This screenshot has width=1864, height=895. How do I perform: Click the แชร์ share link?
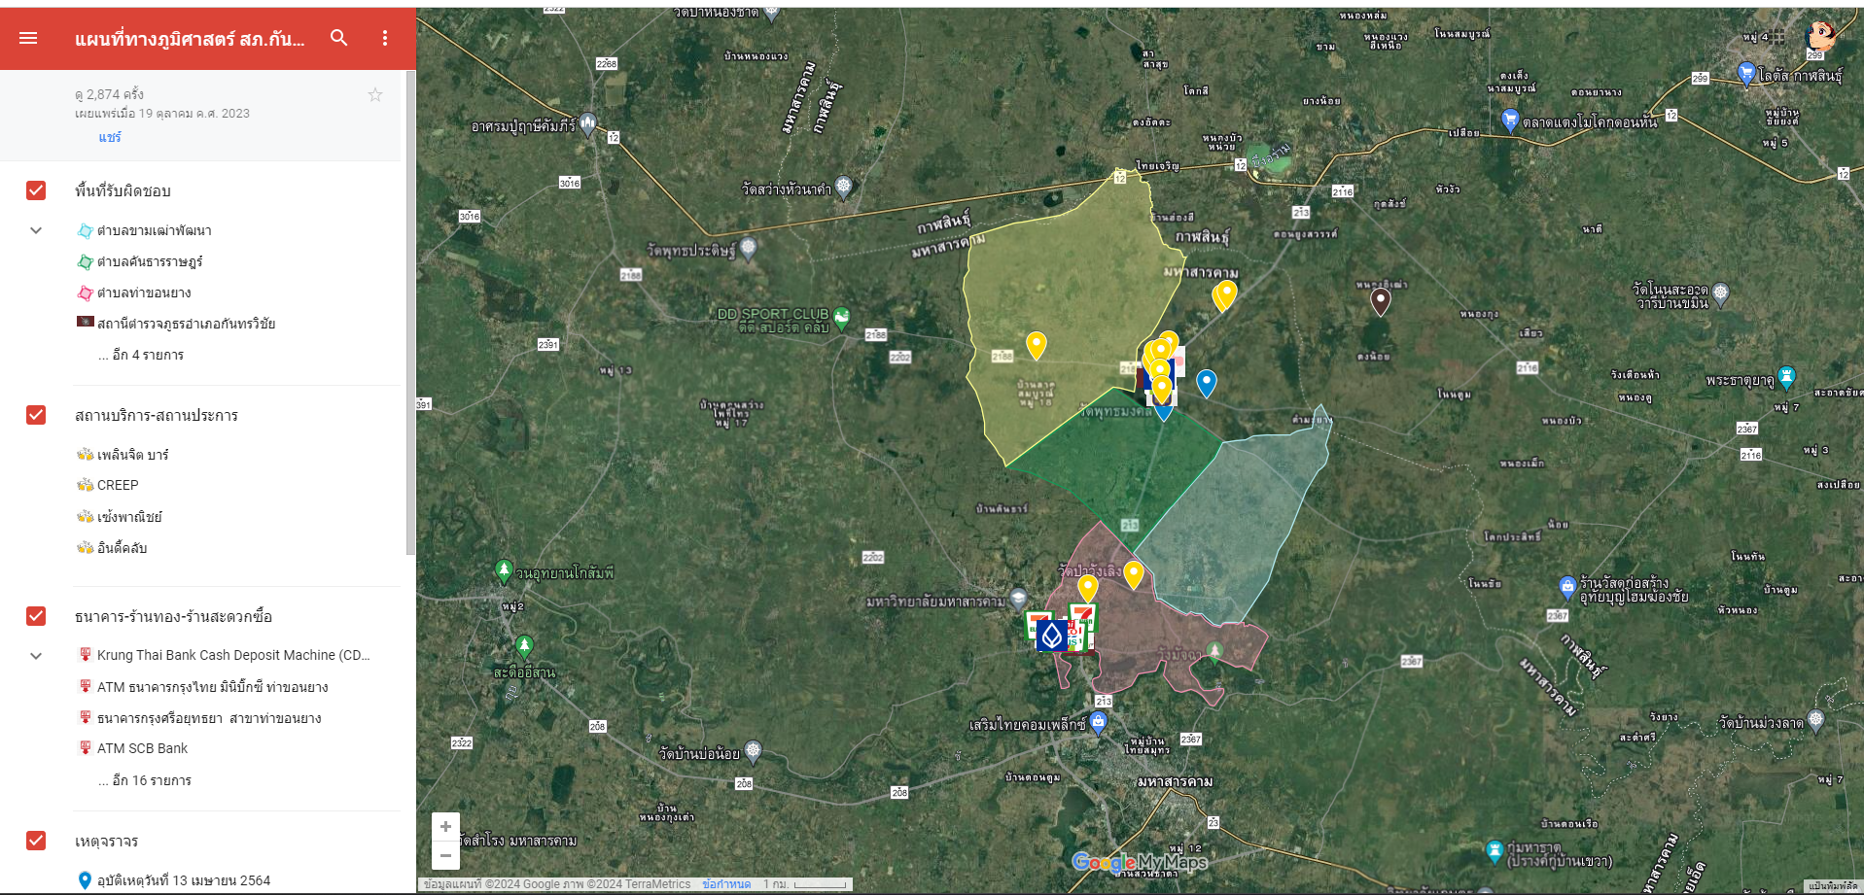[109, 137]
